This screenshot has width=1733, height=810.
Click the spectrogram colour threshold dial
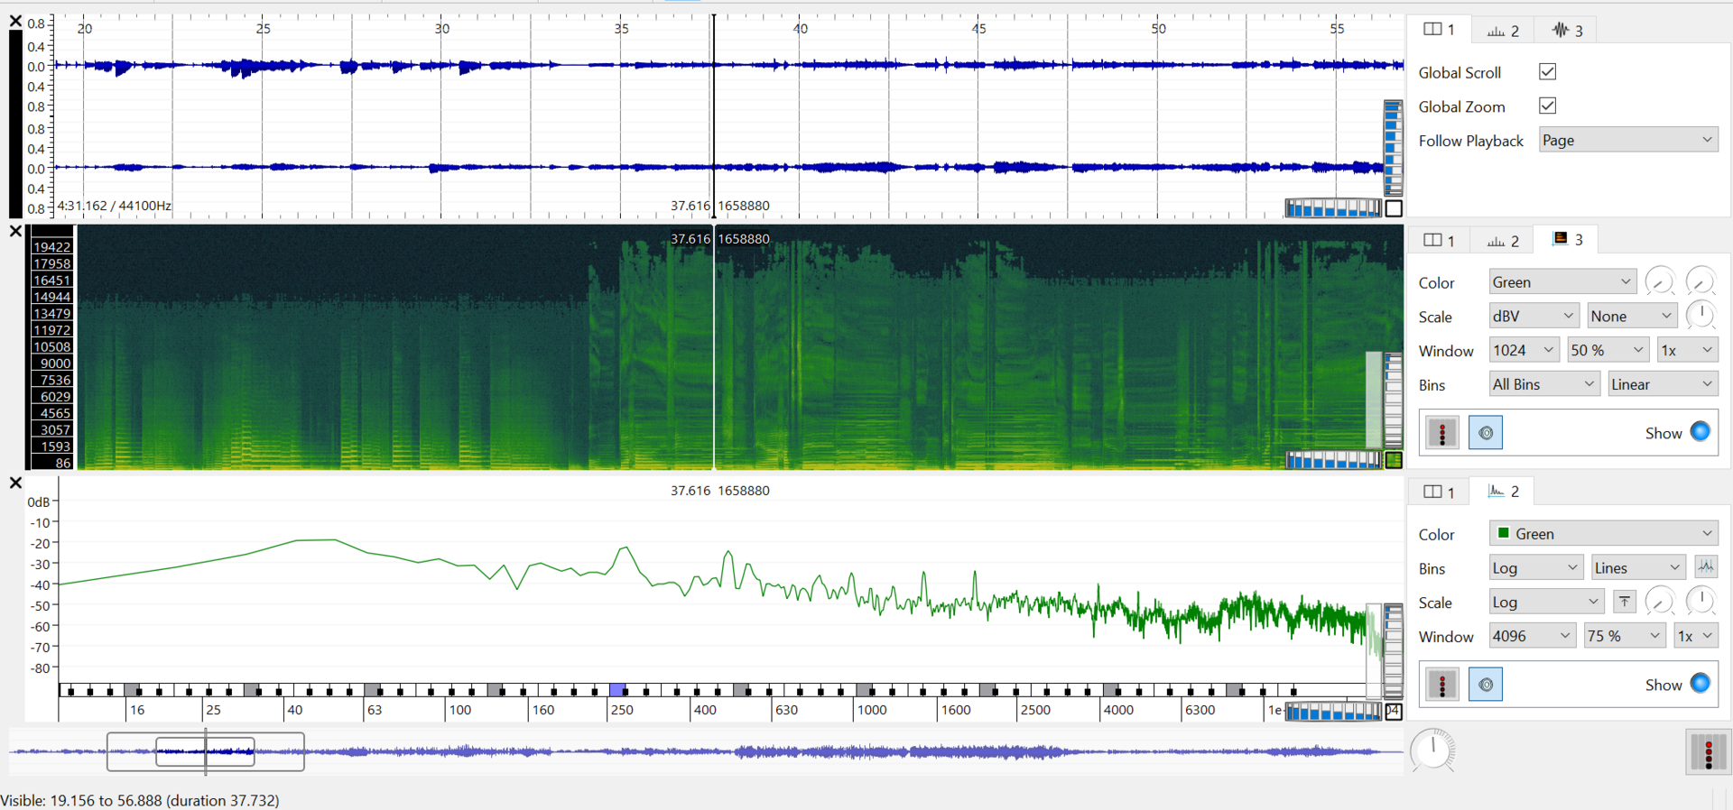point(1660,281)
